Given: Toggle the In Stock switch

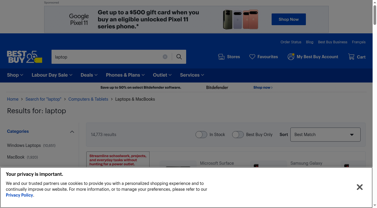Looking at the screenshot, I should pyautogui.click(x=201, y=135).
